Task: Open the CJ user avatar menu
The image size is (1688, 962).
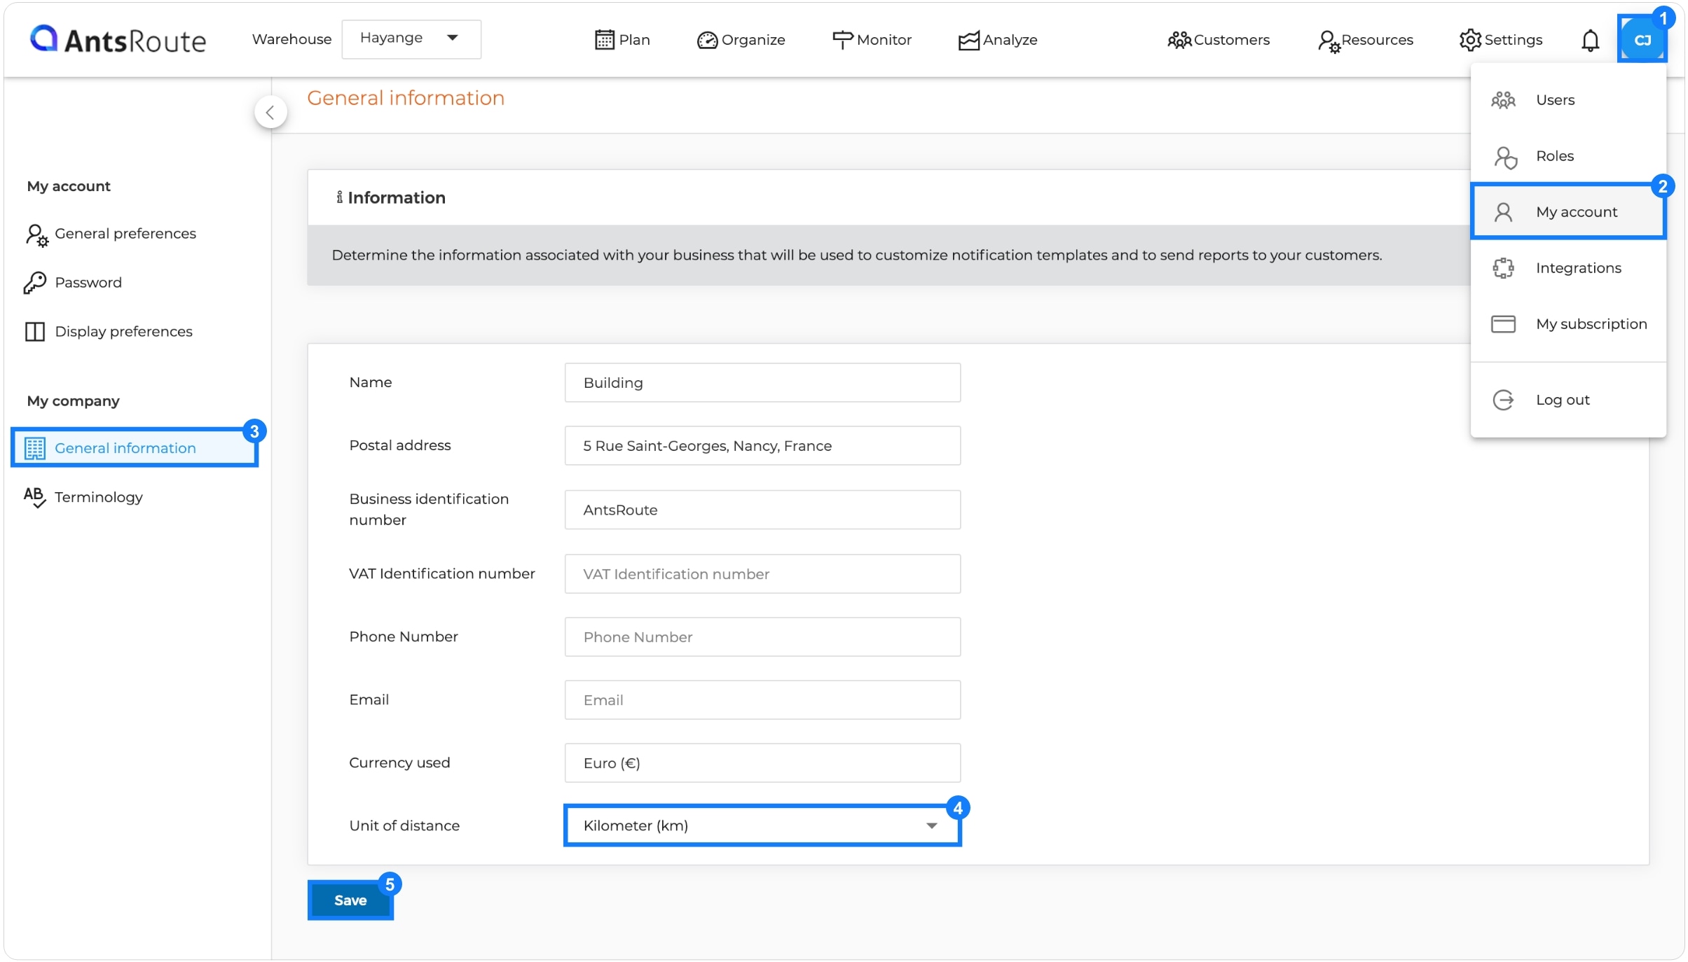Action: coord(1641,40)
